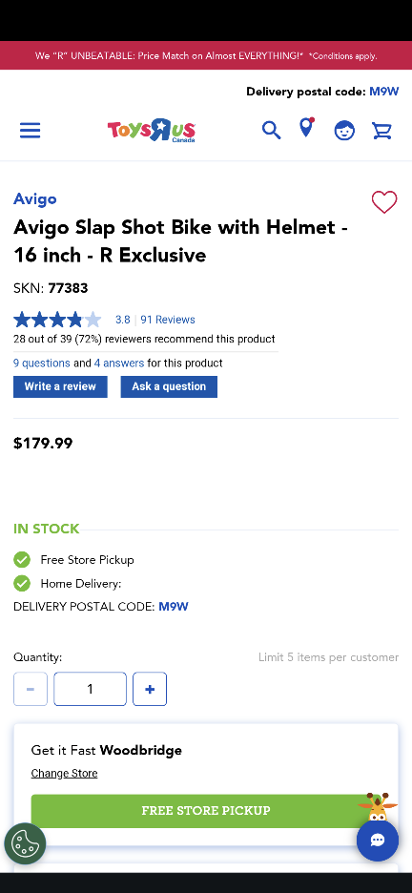This screenshot has height=893, width=412.
Task: Open the Avigo brand link
Action: pyautogui.click(x=35, y=198)
